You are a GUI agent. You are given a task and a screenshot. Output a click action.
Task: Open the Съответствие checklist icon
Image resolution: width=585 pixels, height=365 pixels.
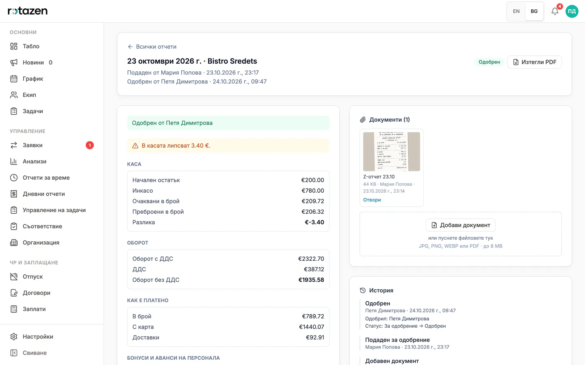tap(14, 226)
